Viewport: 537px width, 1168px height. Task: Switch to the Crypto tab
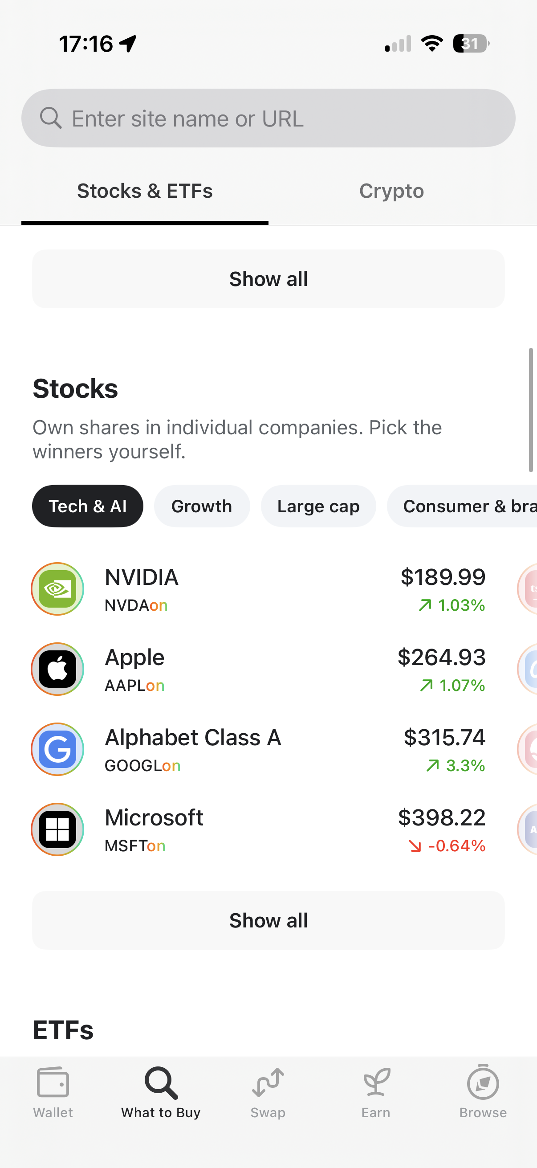391,192
